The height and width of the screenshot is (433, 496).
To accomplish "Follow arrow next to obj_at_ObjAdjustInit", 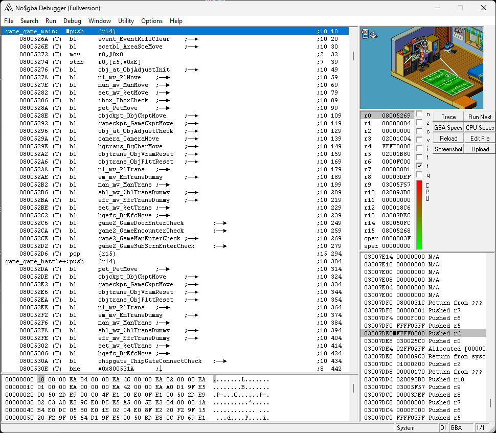I will pyautogui.click(x=192, y=70).
